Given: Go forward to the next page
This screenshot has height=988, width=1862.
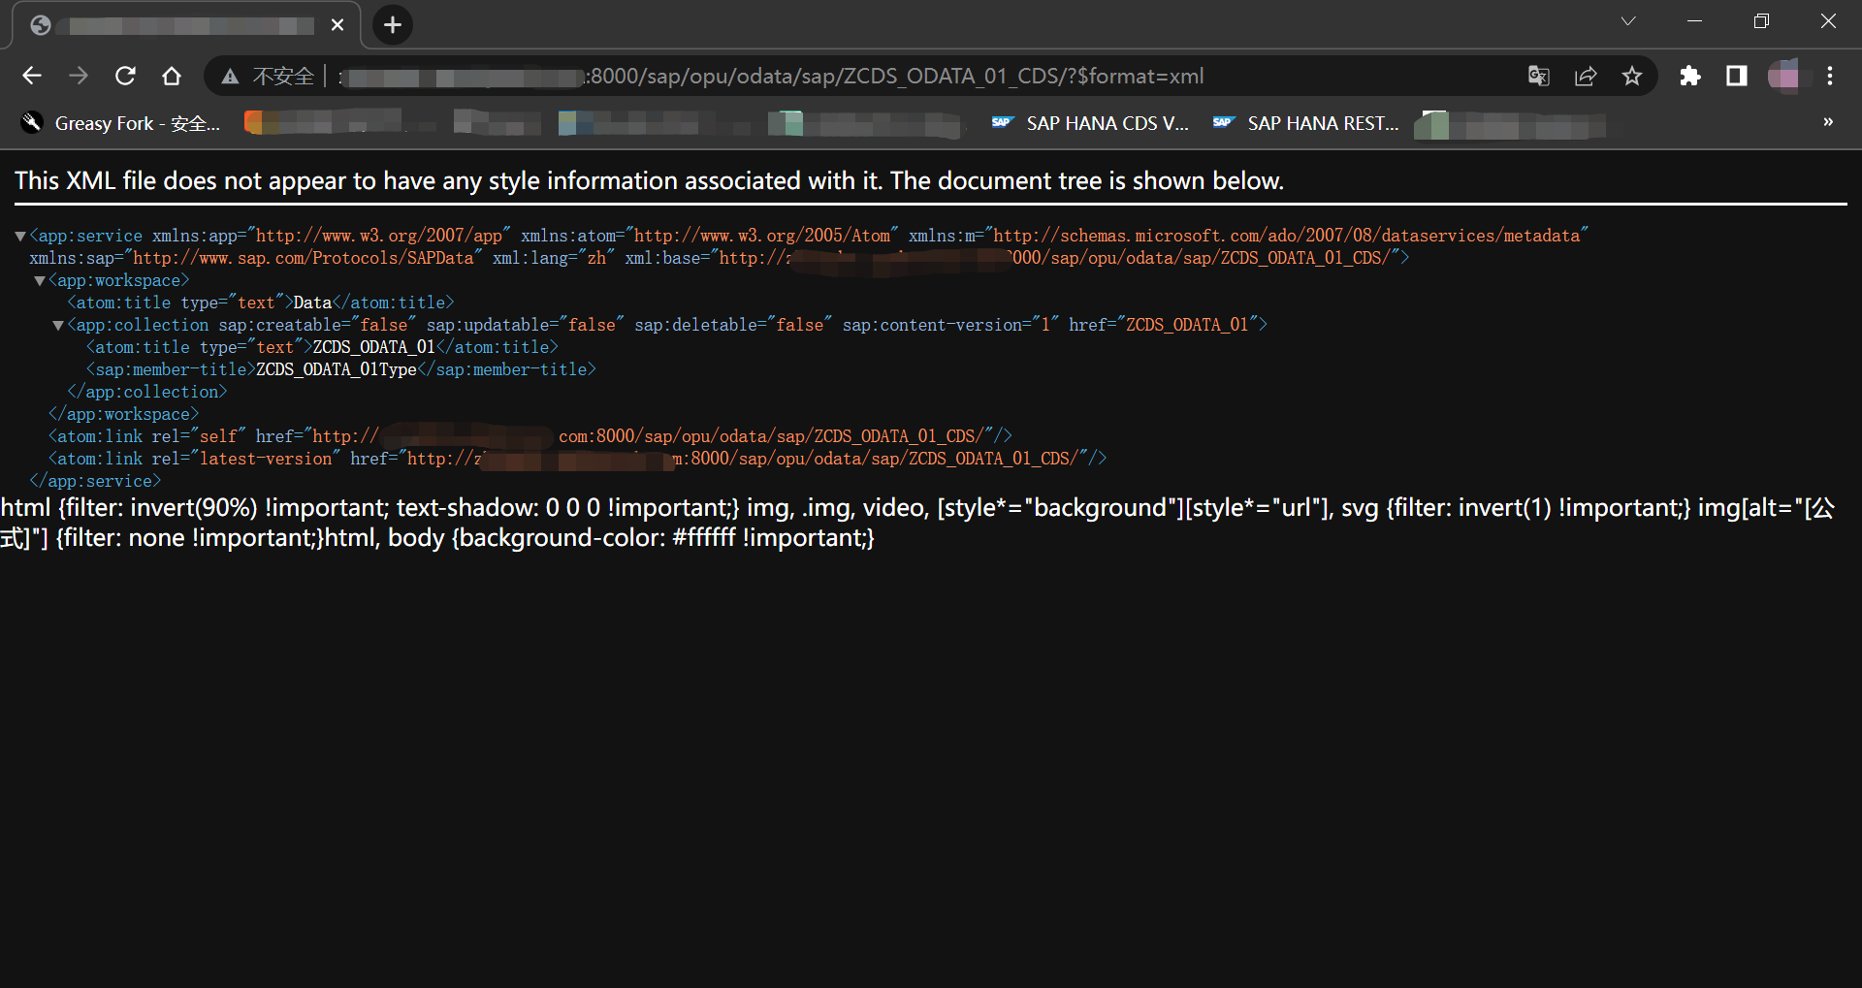Looking at the screenshot, I should (79, 76).
